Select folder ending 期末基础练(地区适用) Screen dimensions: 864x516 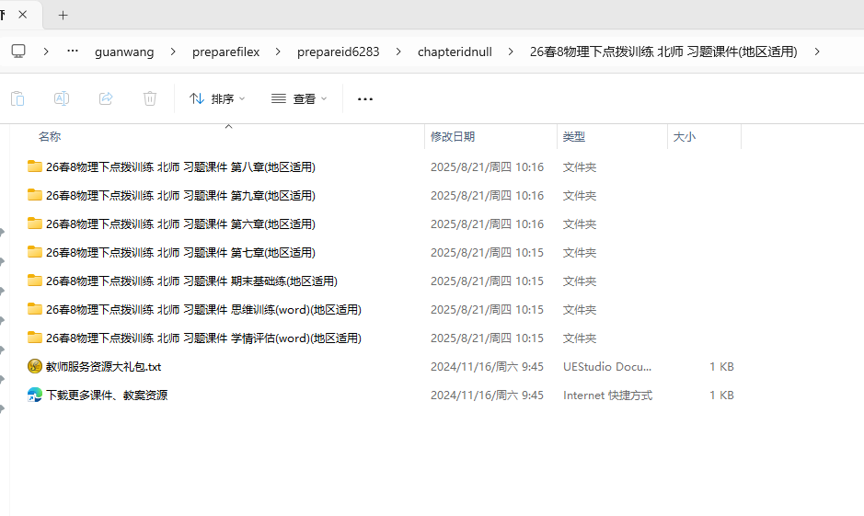point(191,281)
